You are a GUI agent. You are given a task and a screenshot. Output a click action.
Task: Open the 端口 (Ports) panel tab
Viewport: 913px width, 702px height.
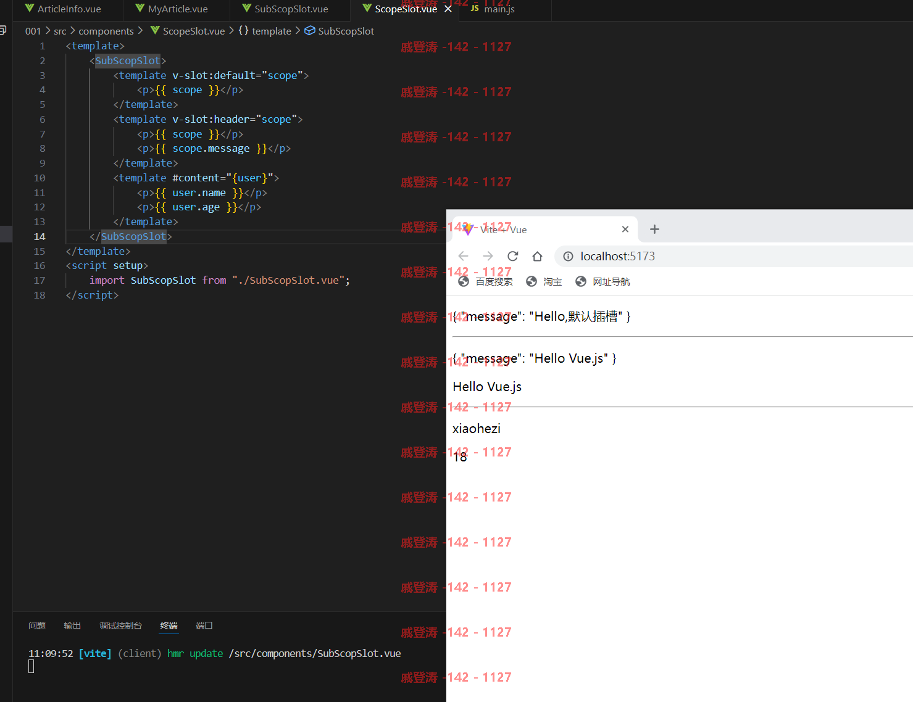click(204, 626)
